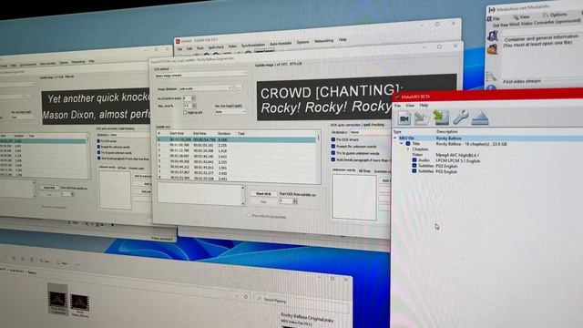
Task: Switch to the Unknown words tab
Action: tap(343, 170)
